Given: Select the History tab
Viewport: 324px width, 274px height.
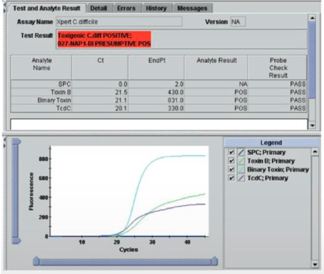Looking at the screenshot, I should [x=156, y=8].
